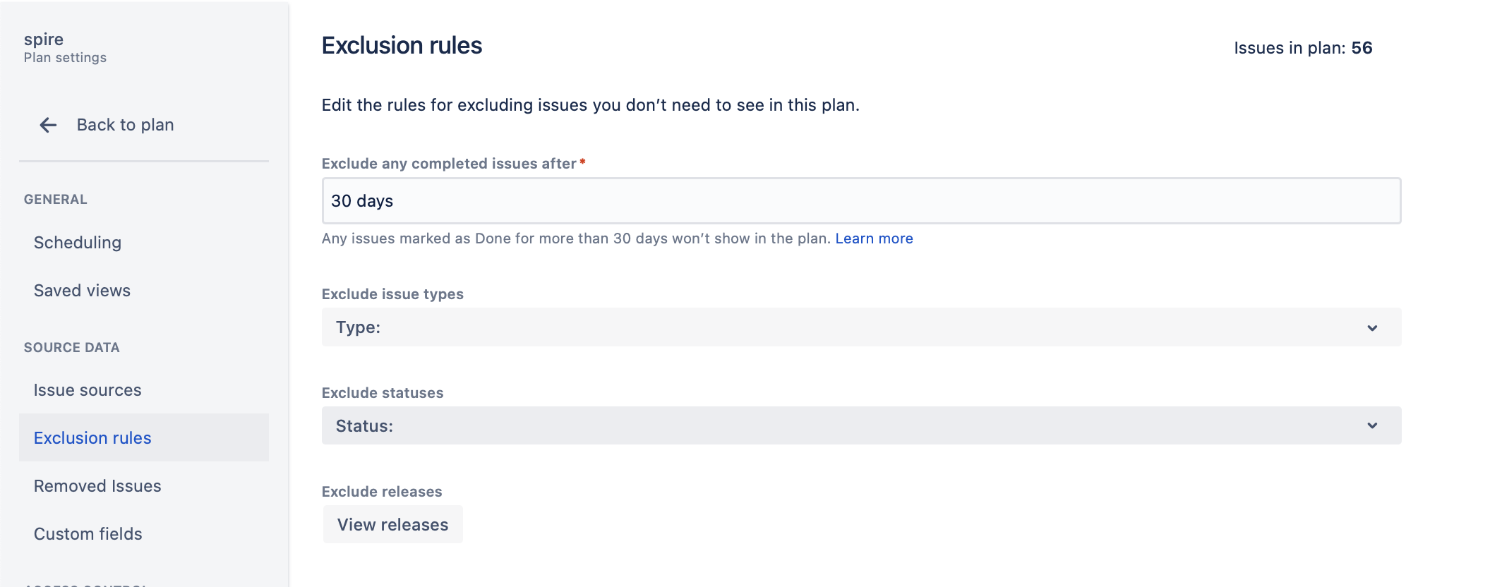The width and height of the screenshot is (1502, 587).
Task: Open Scheduling settings
Action: [x=78, y=243]
